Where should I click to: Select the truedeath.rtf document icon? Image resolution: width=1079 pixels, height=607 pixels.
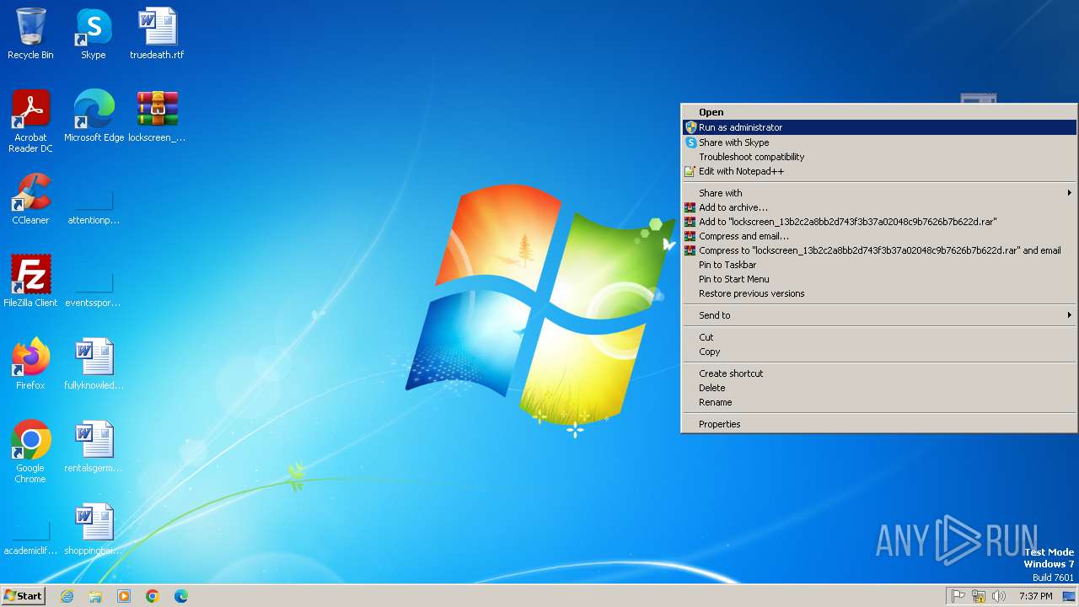(157, 35)
